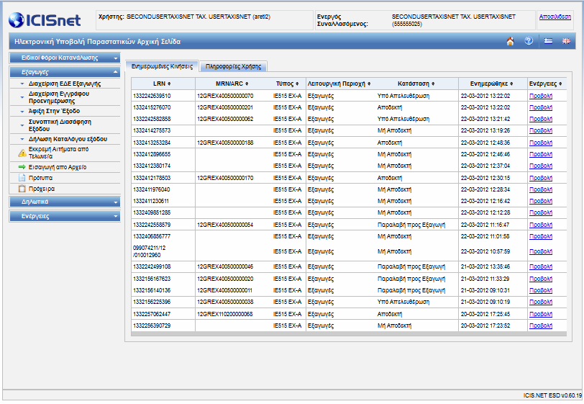Viewport: 584px width, 404px height.
Task: Select MRN cell 12GREX400500000070
Action: pos(225,96)
